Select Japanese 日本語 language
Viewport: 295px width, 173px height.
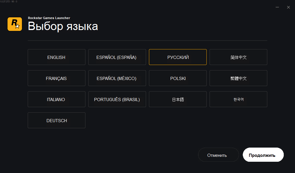[x=178, y=99]
